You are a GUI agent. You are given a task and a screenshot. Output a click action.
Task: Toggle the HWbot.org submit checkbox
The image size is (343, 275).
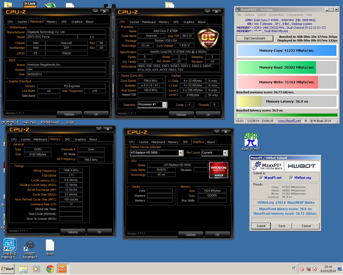click(291, 178)
